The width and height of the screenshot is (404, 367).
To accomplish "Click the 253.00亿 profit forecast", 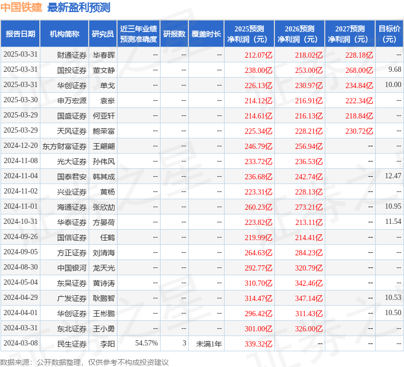I will [x=309, y=70].
